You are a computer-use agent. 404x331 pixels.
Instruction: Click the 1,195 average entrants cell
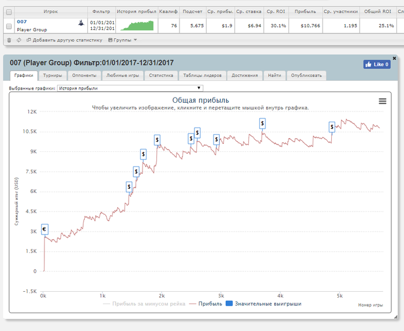pos(341,25)
